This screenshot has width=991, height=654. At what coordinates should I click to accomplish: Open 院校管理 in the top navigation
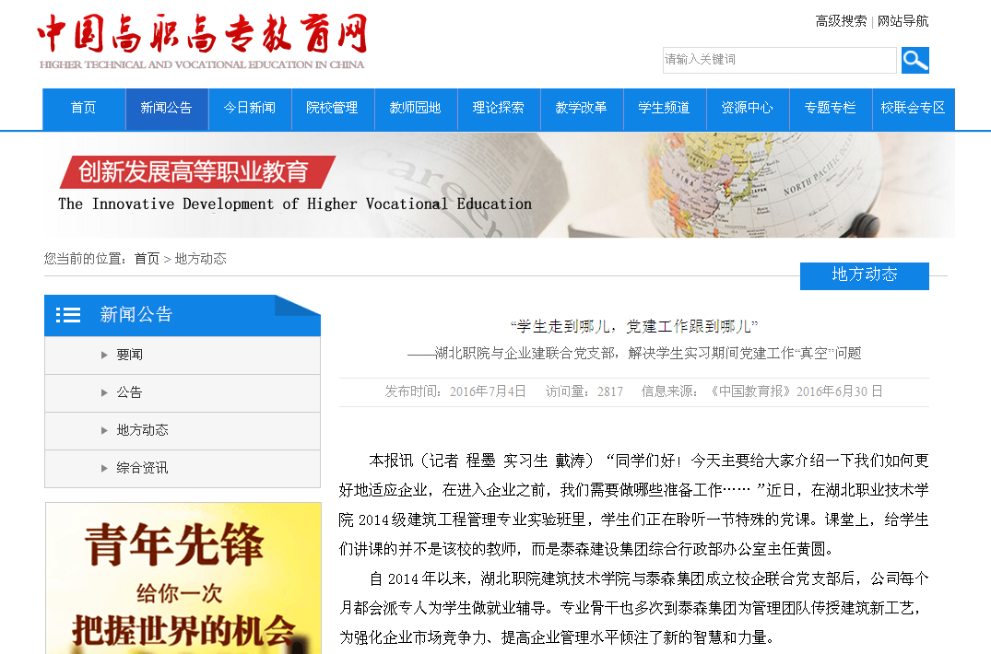[x=333, y=108]
